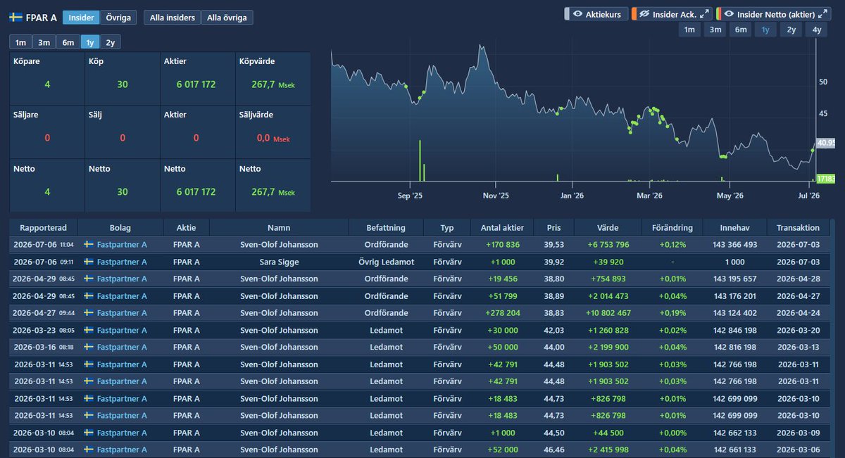Click Innehav cell 143 366 493
The image size is (845, 458).
(735, 245)
